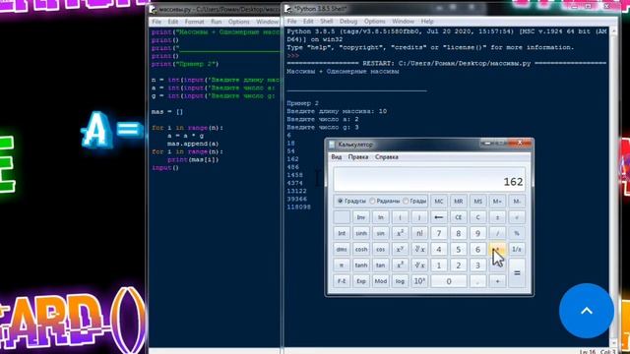Viewport: 630px width, 354px height.
Task: Click the M- memory subtract button
Action: point(517,201)
